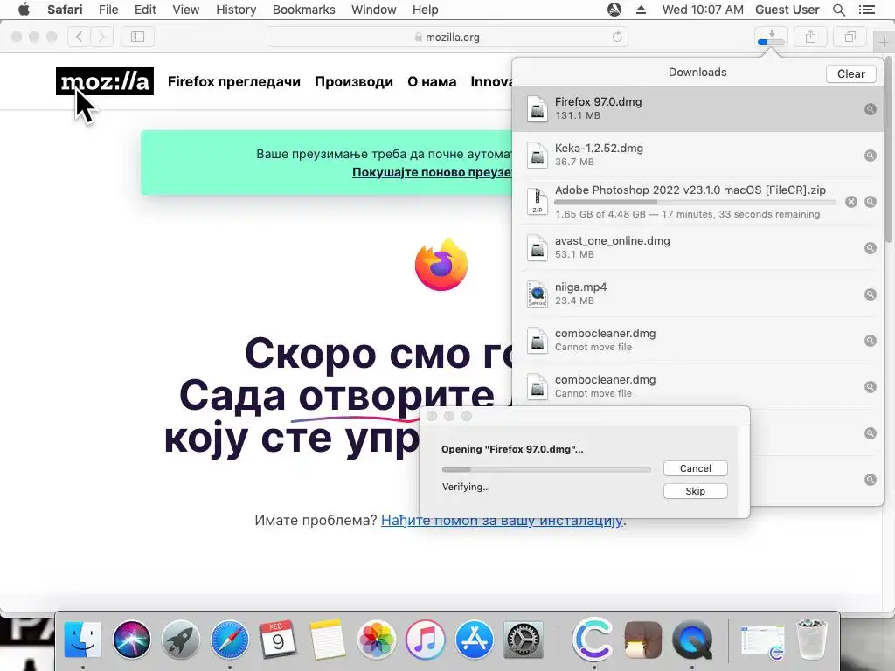The image size is (895, 671).
Task: Click the Photoshop download progress bar
Action: (695, 202)
